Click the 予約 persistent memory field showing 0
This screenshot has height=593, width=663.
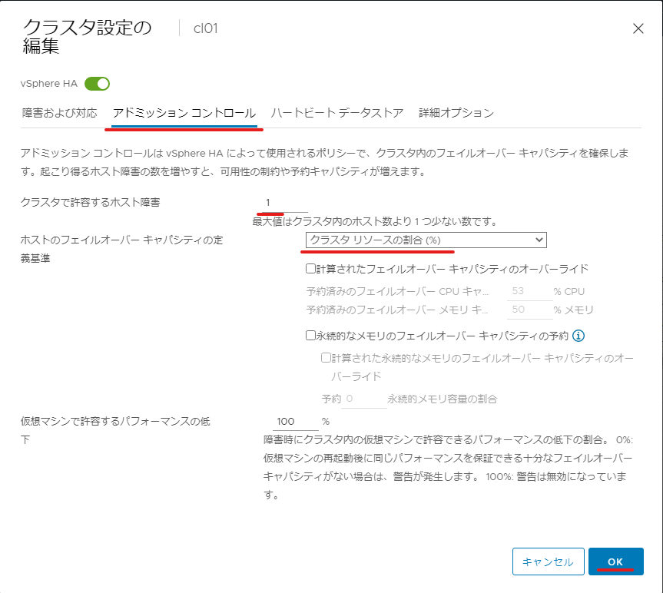click(x=364, y=399)
